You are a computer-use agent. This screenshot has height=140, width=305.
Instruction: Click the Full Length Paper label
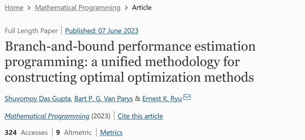tap(31, 31)
